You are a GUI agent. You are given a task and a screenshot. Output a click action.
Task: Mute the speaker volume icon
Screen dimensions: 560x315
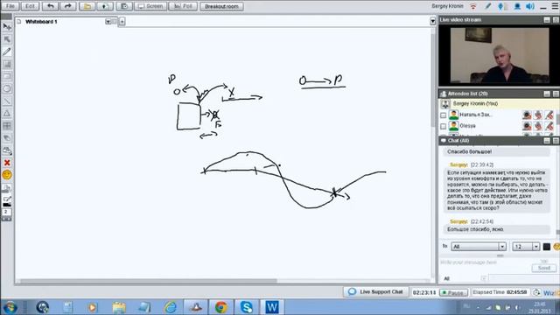[530, 6]
